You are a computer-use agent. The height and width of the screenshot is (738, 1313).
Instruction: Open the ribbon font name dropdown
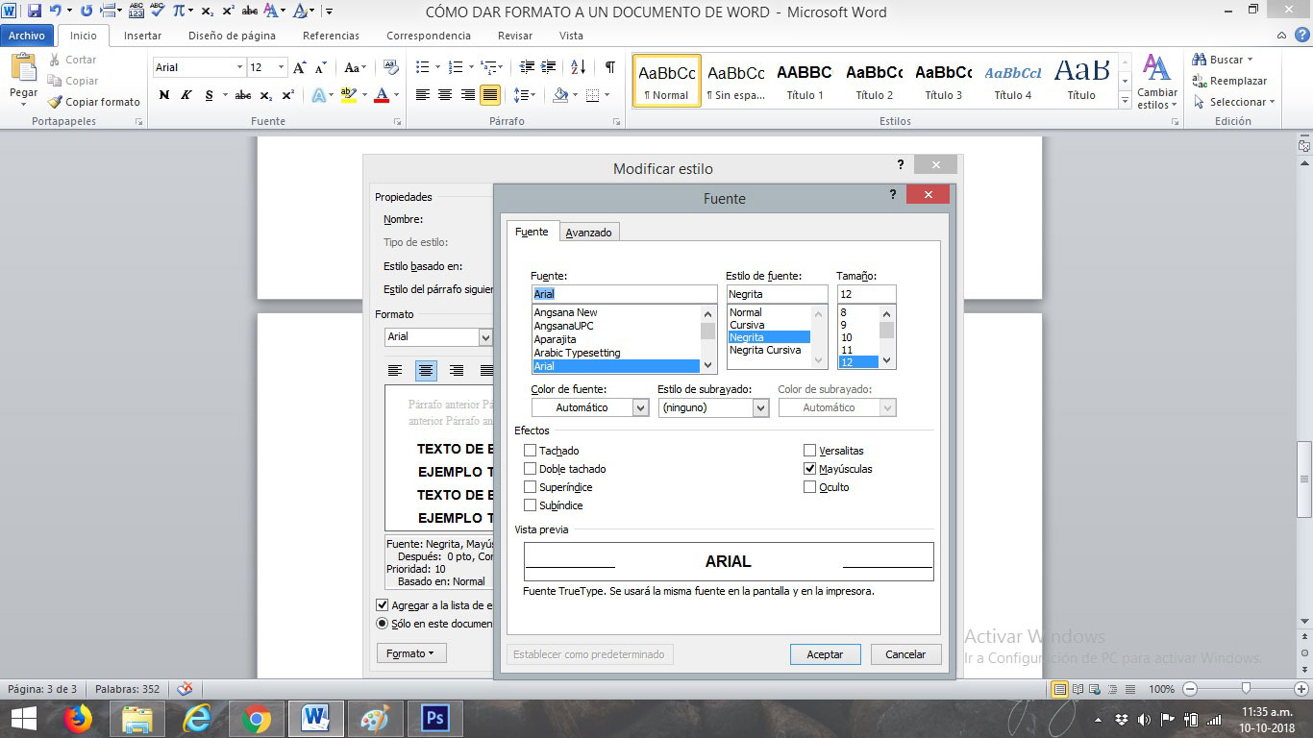(239, 67)
